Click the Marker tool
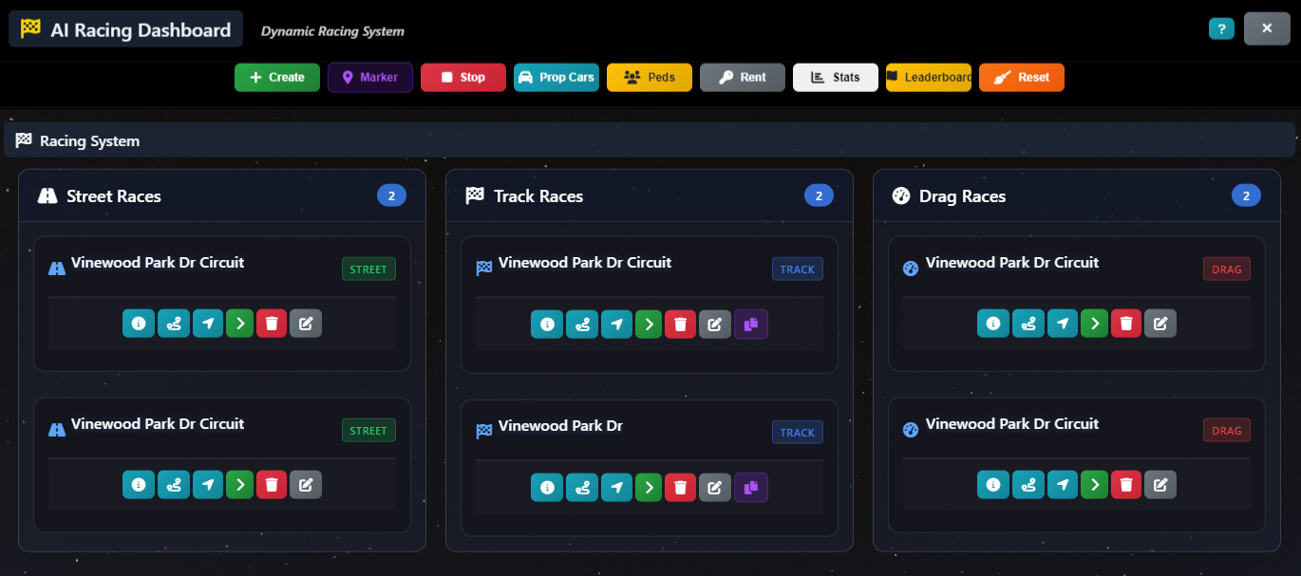The height and width of the screenshot is (576, 1301). (x=369, y=77)
